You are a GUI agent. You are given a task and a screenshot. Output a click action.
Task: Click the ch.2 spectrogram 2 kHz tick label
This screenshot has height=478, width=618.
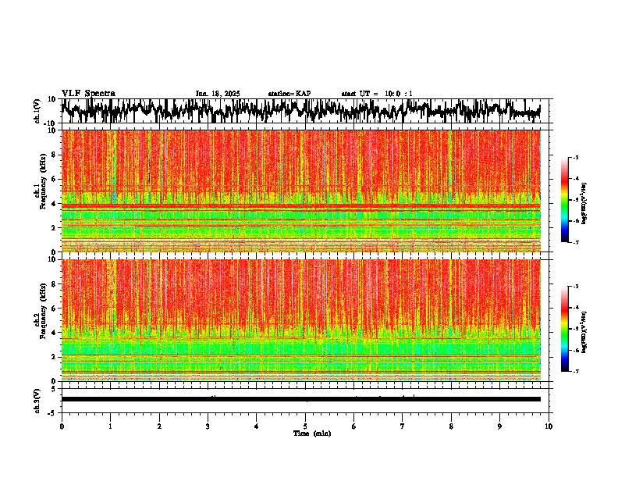tap(54, 357)
